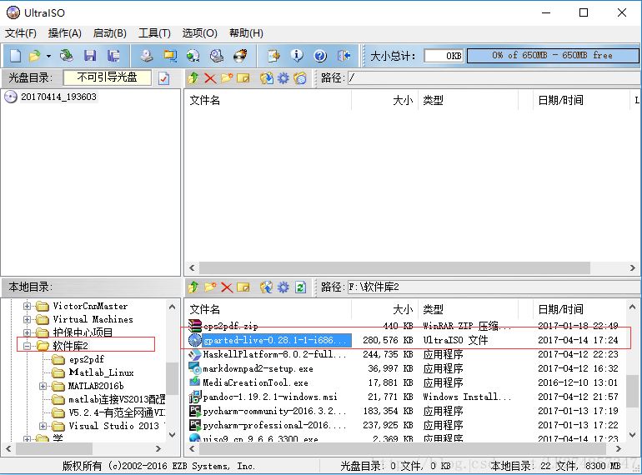Viewport: 642px width, 475px height.
Task: Click the Exit door icon
Action: point(344,56)
